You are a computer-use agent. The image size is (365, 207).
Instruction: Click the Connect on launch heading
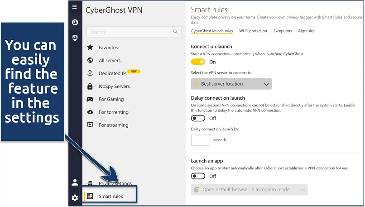click(211, 46)
